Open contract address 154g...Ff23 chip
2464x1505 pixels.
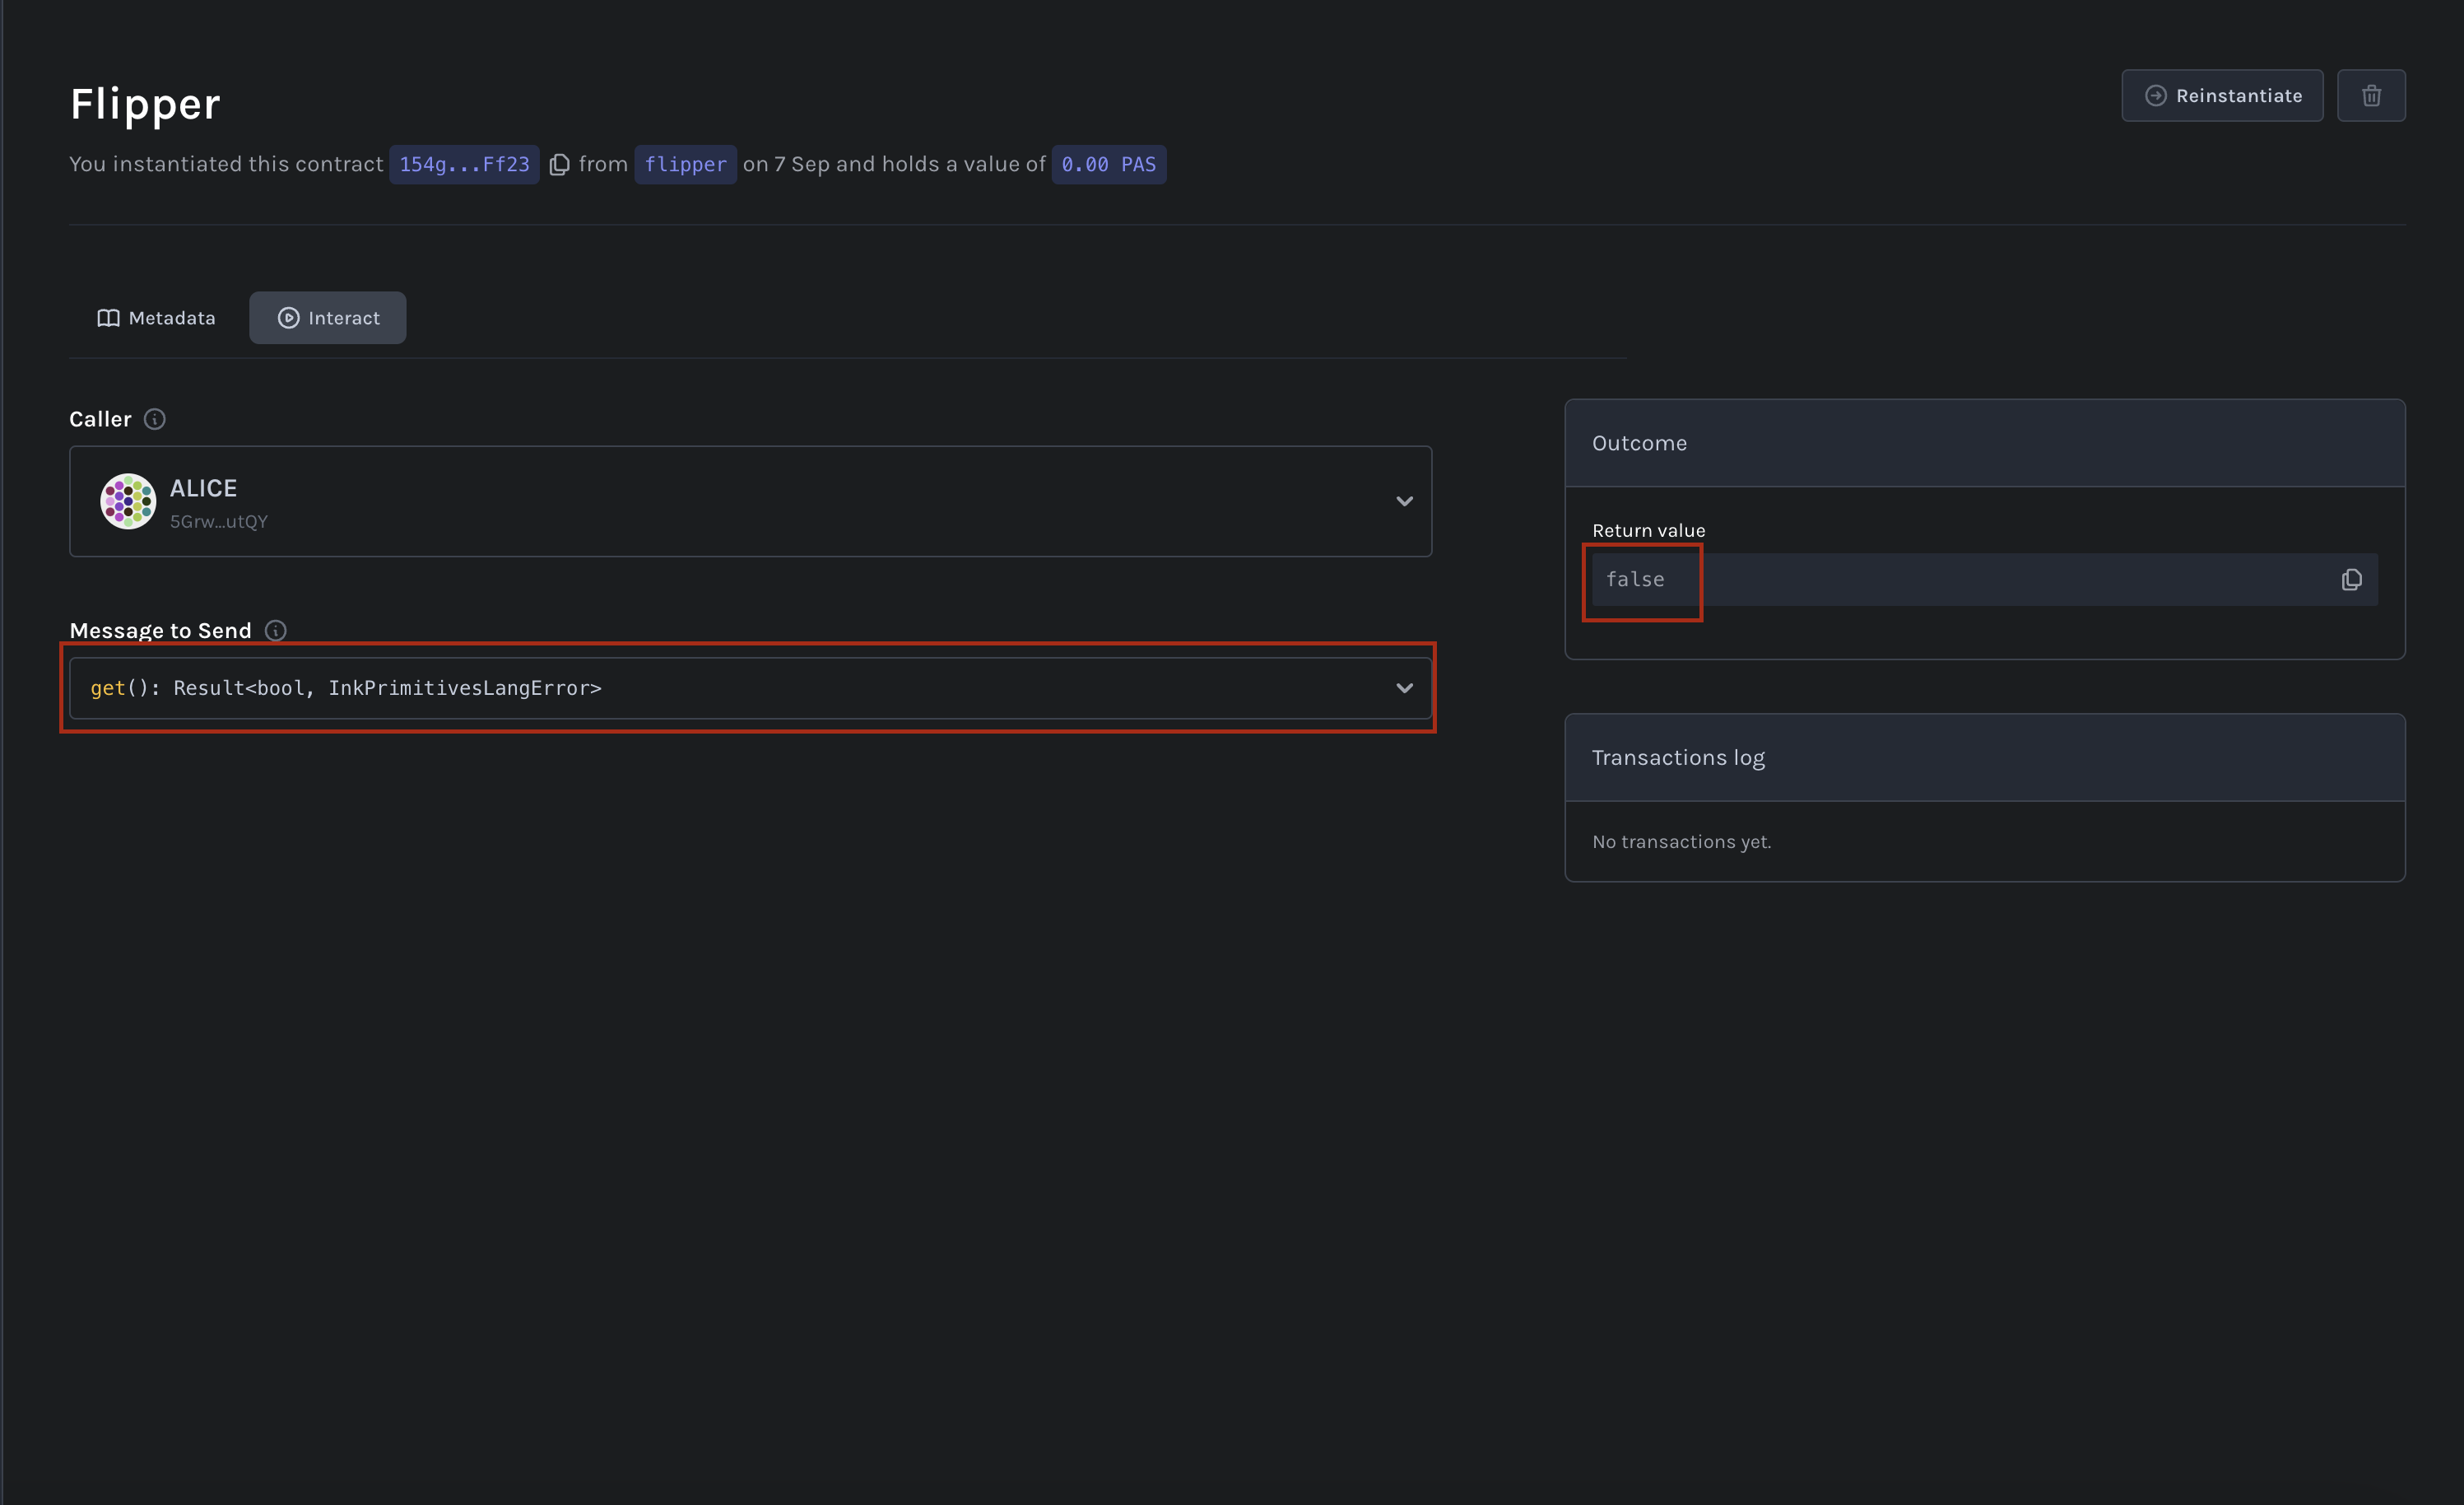click(x=464, y=164)
